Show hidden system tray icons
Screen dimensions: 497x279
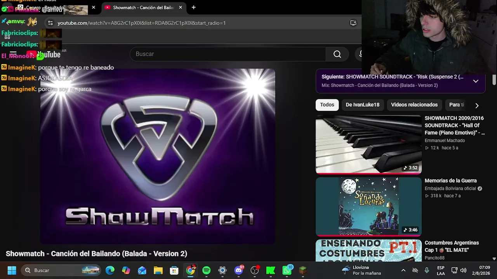coord(403,270)
